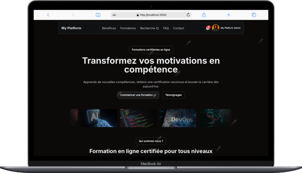Open the Contact nav item
Screen dimensions: 302x173
[179, 28]
